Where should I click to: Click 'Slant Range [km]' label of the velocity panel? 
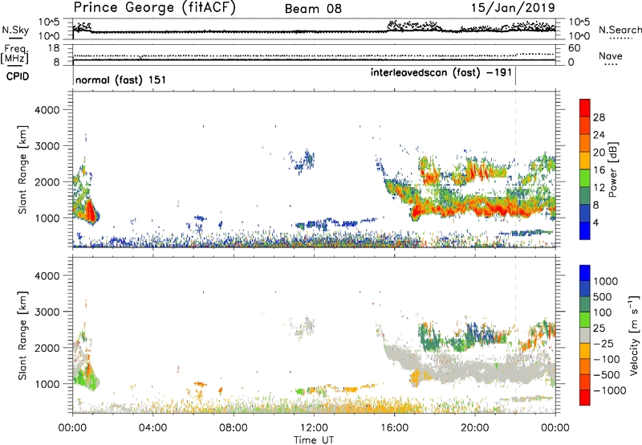(22, 336)
